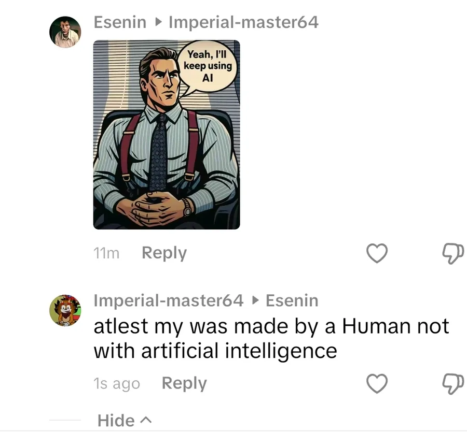Click the 11m timestamp
467x432 pixels.
tap(106, 253)
